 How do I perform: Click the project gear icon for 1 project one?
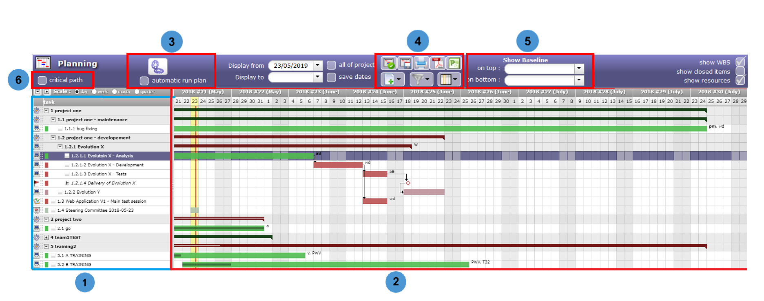(37, 111)
